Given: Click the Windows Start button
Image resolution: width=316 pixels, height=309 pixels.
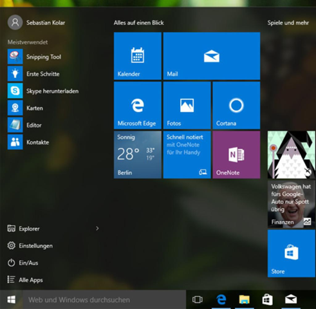Looking at the screenshot, I should pos(12,299).
